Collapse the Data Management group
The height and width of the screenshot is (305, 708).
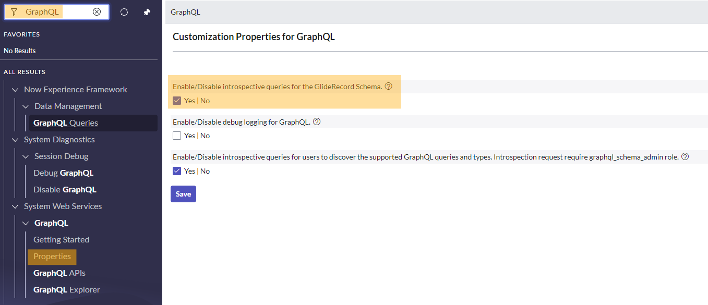pyautogui.click(x=26, y=106)
